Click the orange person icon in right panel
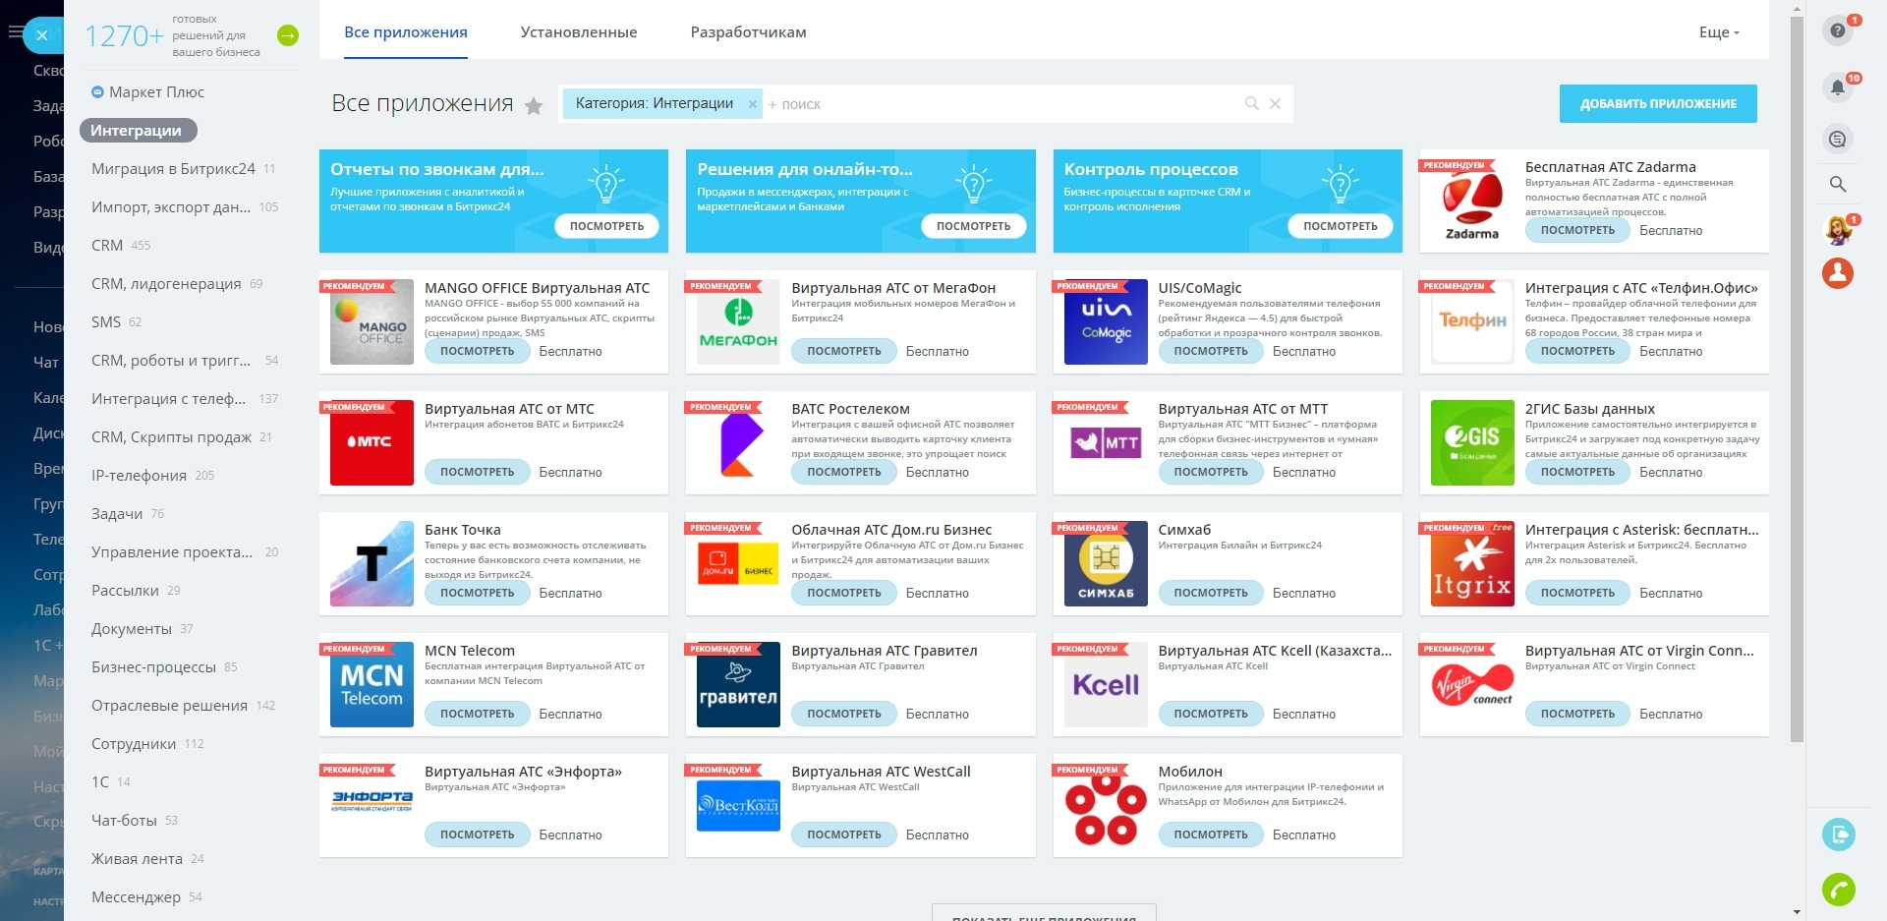Viewport: 1887px width, 921px height. 1837,273
